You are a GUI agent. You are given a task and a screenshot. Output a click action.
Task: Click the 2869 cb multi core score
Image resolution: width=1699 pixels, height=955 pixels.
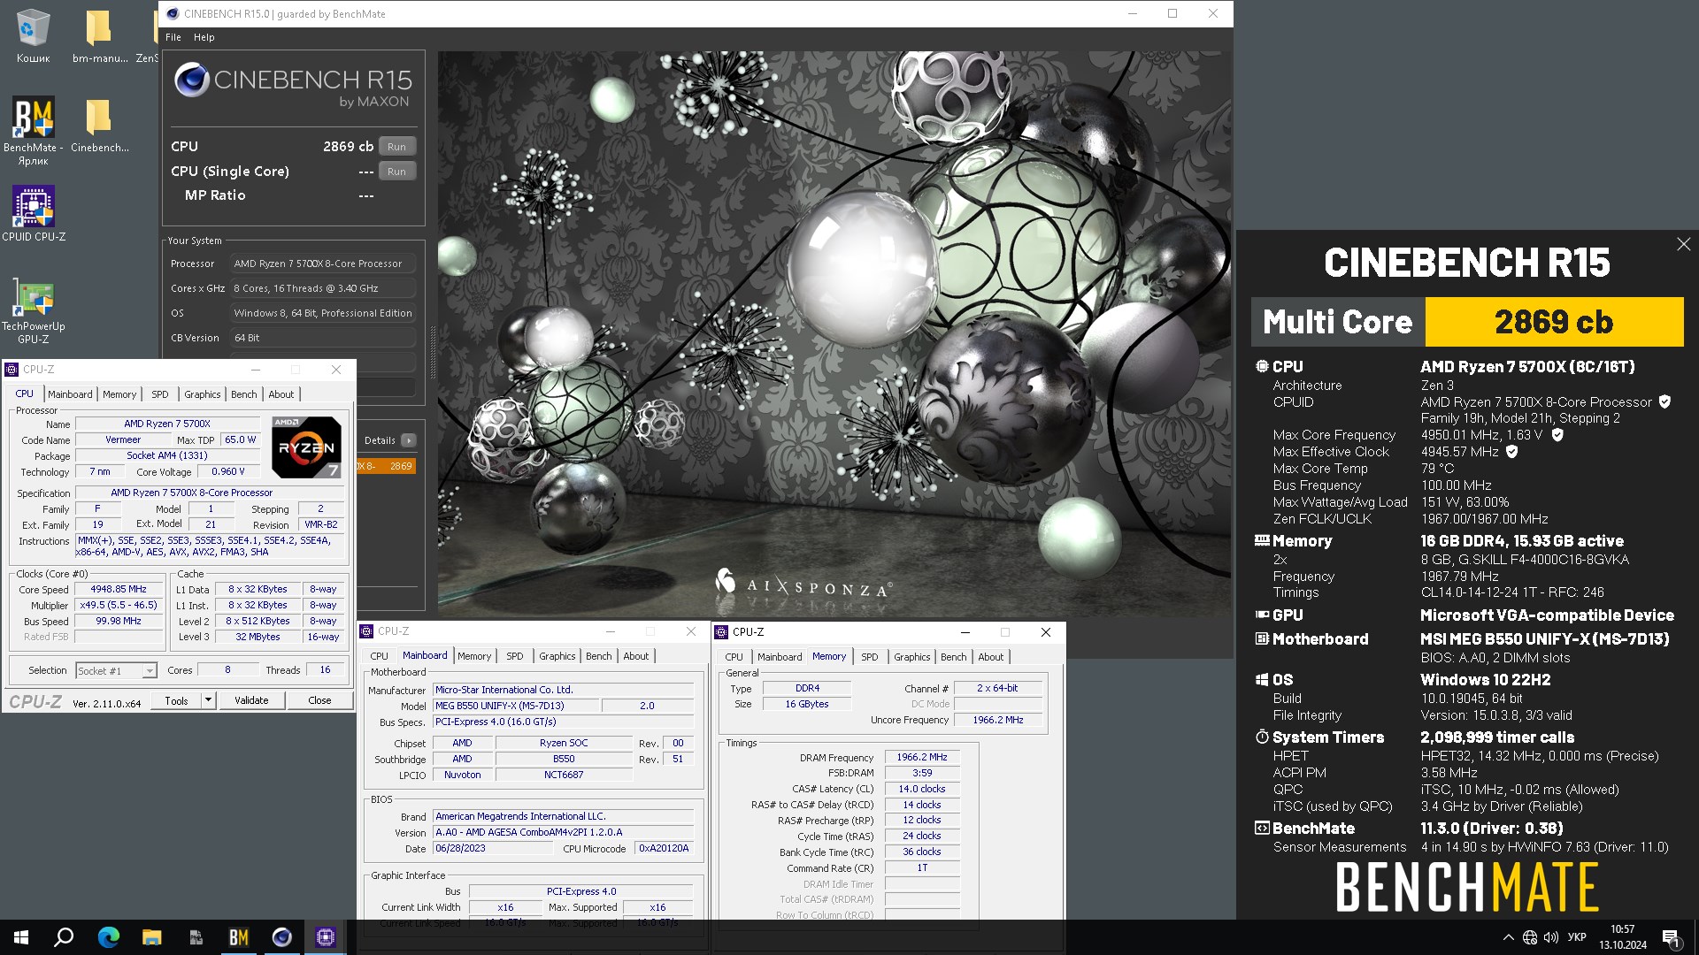point(1554,322)
